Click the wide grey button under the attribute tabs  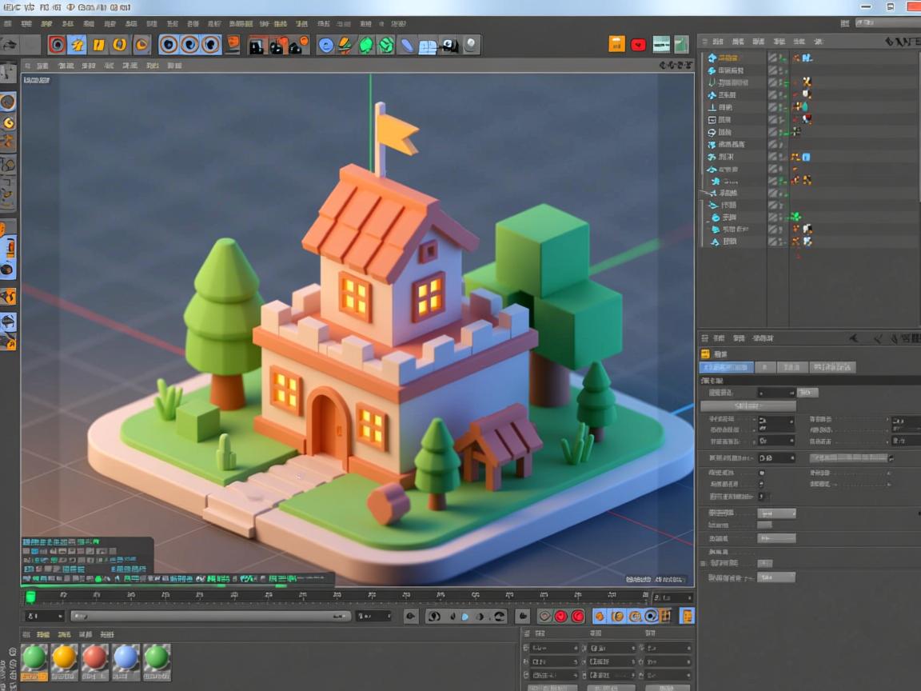point(748,406)
